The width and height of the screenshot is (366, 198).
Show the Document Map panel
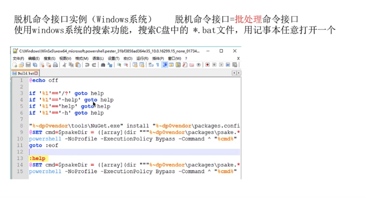click(x=178, y=65)
